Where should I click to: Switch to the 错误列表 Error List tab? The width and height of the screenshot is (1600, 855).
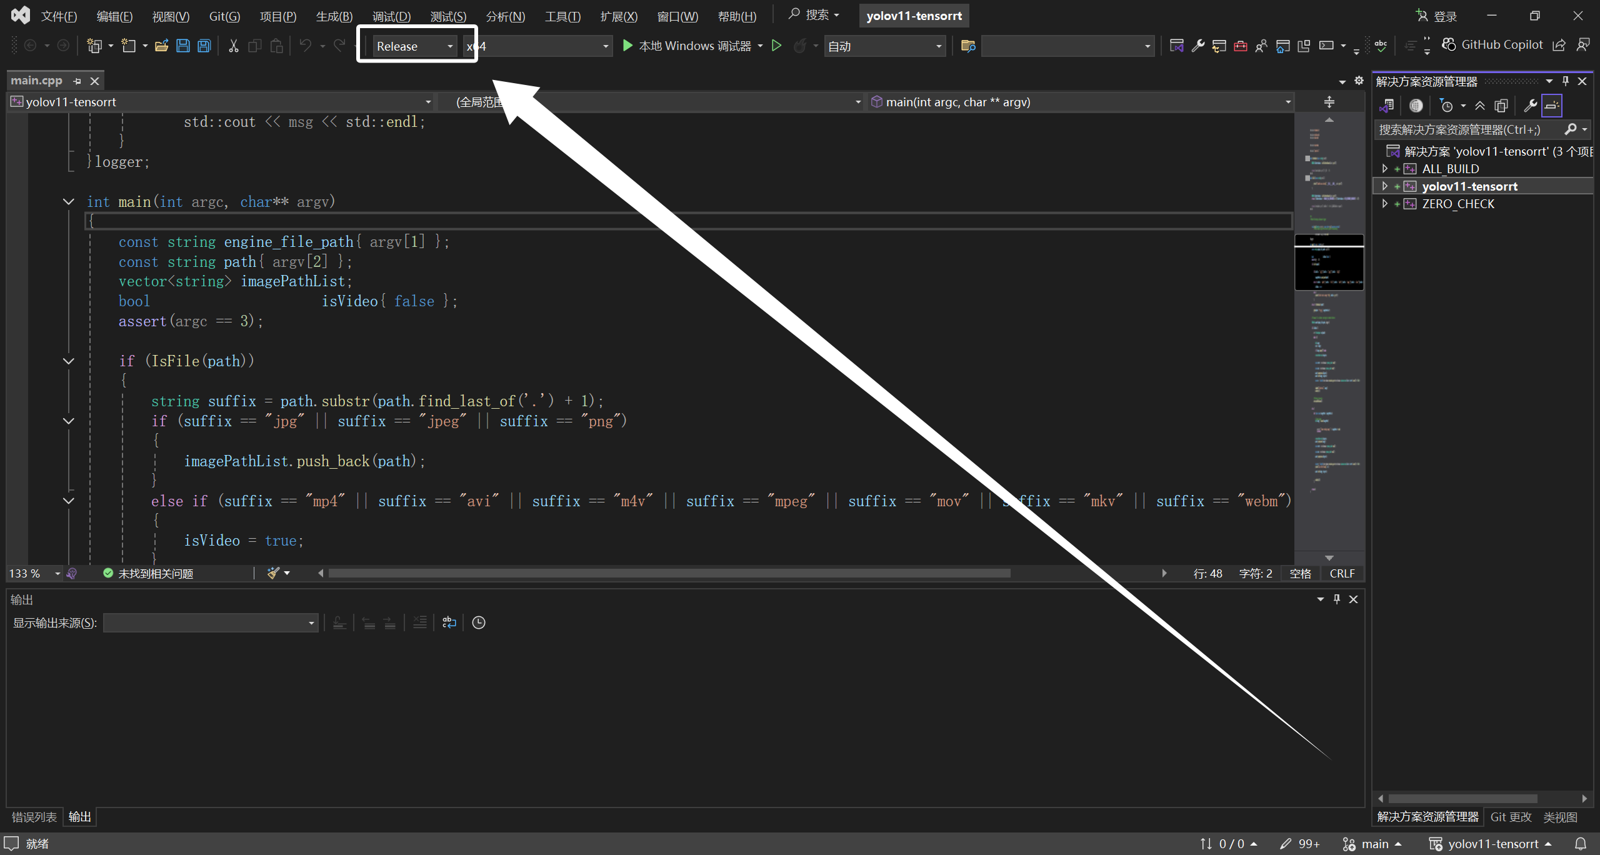click(34, 817)
